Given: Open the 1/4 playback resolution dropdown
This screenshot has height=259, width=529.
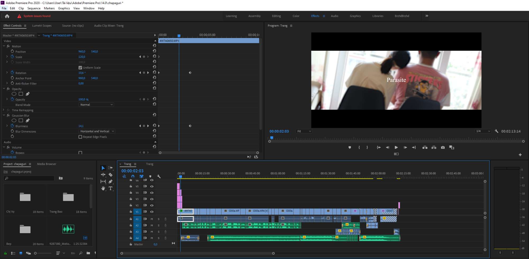Looking at the screenshot, I should (x=483, y=131).
